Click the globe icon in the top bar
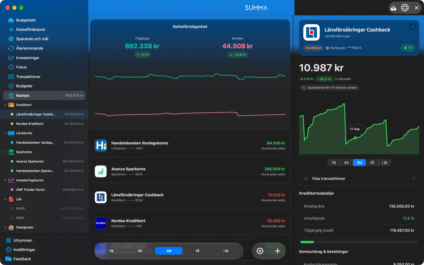Viewport: 424px width, 265px height. 405,8
